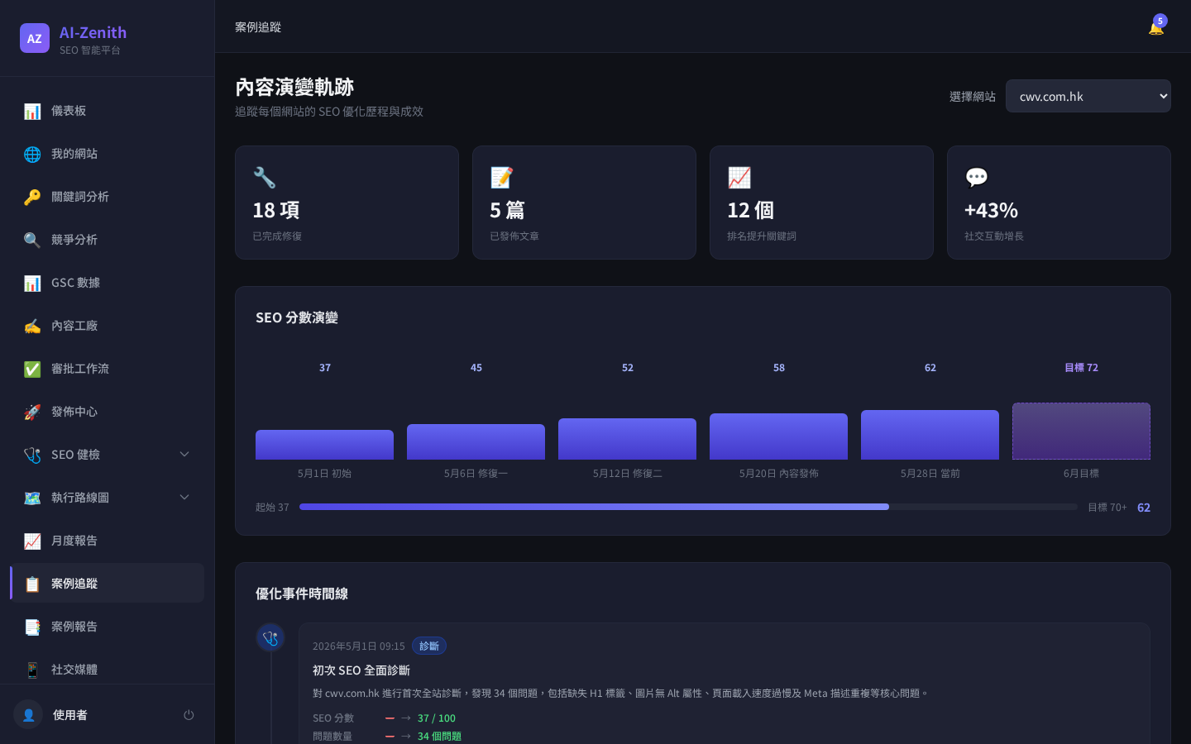Click the power logout icon
Viewport: 1191px width, 744px height.
[189, 715]
